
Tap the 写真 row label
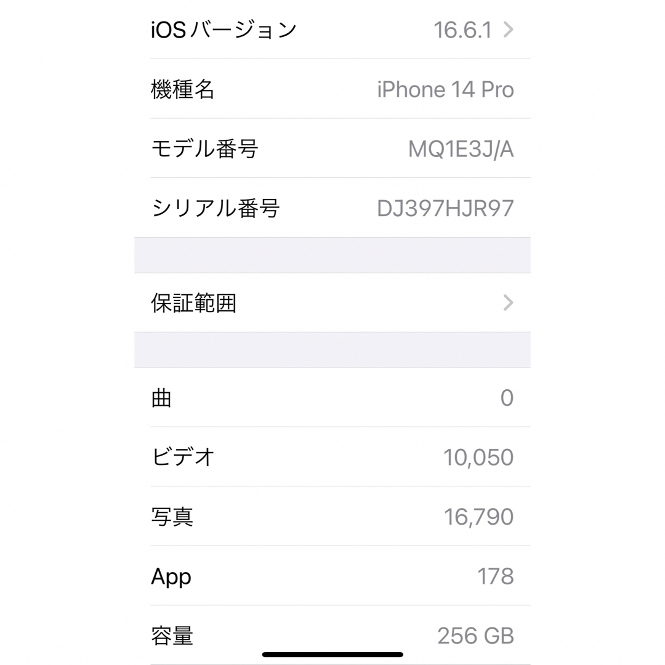[x=172, y=517]
